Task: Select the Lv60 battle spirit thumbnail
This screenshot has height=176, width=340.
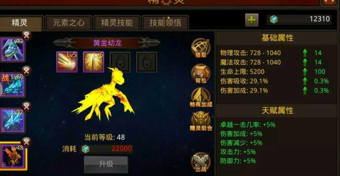Action: coord(13,85)
